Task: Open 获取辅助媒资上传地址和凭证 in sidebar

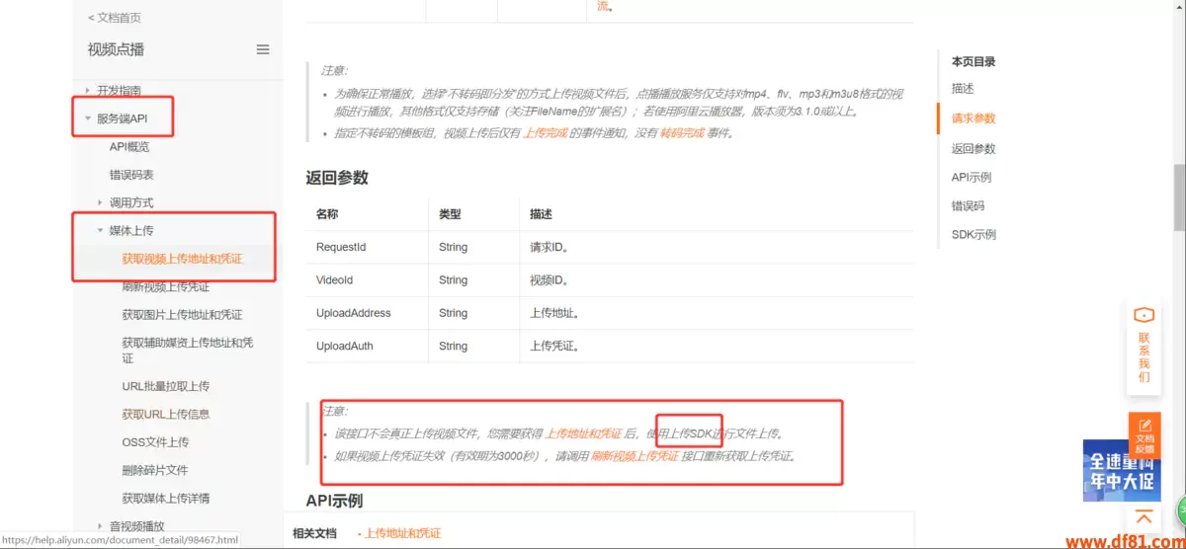Action: point(188,351)
